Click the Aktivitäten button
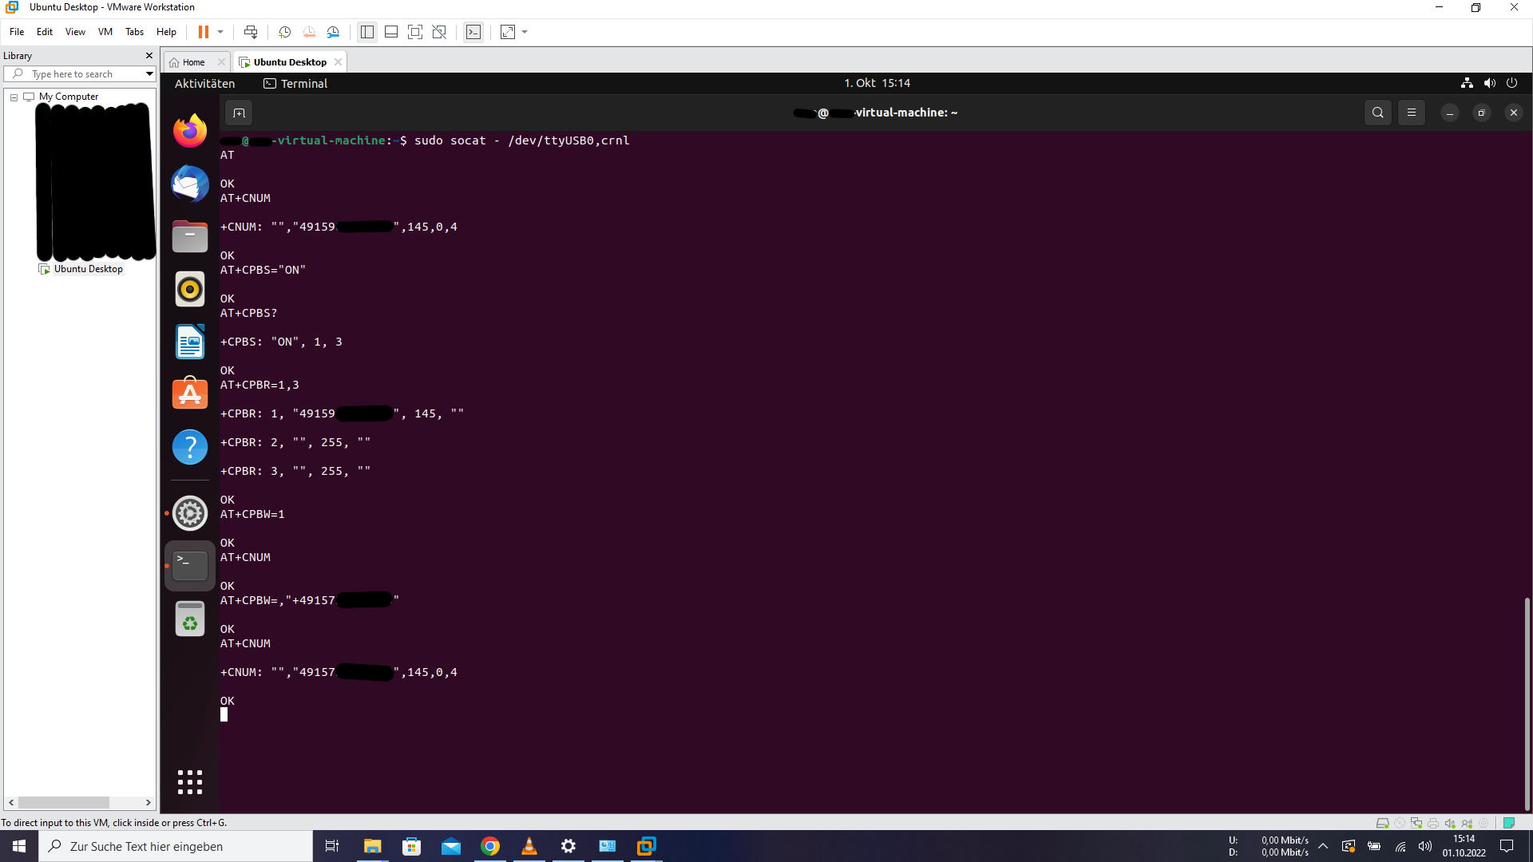 tap(204, 84)
